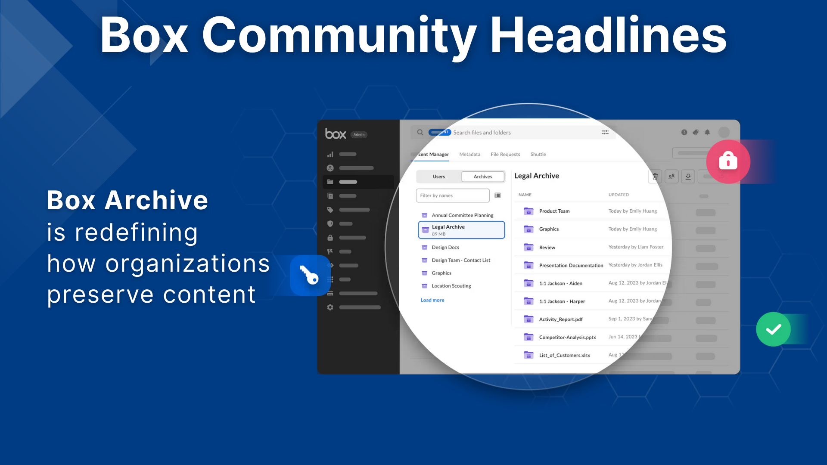Screen dimensions: 827x465
Task: Click the Activity_Report.pdf row icon
Action: 529,319
